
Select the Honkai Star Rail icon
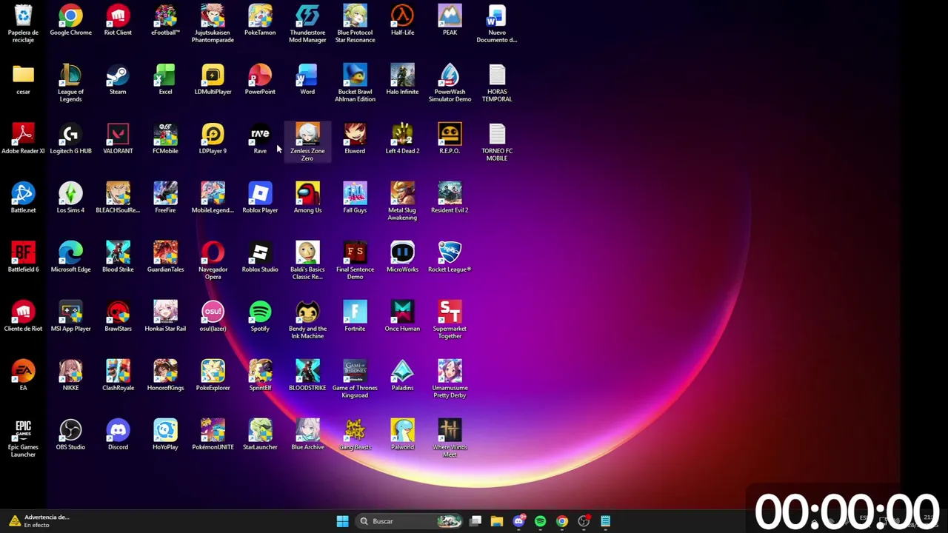click(x=165, y=316)
